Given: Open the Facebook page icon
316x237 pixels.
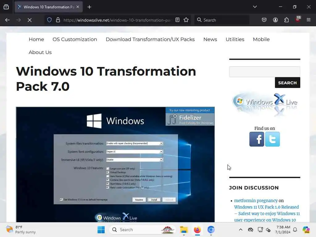Looking at the screenshot, I should (x=256, y=139).
